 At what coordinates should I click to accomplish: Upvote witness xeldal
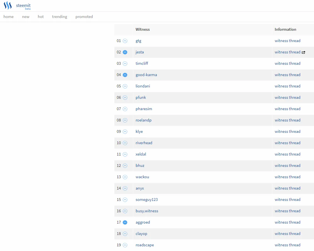[125, 154]
